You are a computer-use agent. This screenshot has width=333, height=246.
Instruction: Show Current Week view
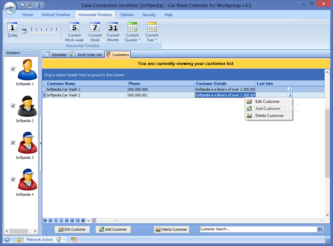coord(95,32)
